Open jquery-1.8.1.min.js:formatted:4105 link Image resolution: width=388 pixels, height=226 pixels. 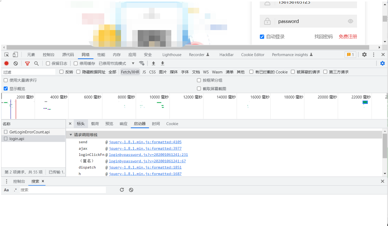[x=145, y=142]
